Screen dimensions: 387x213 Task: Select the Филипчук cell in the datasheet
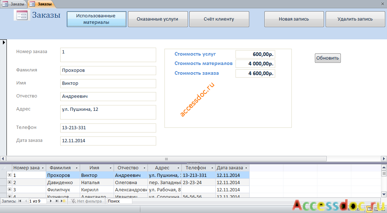(63, 190)
